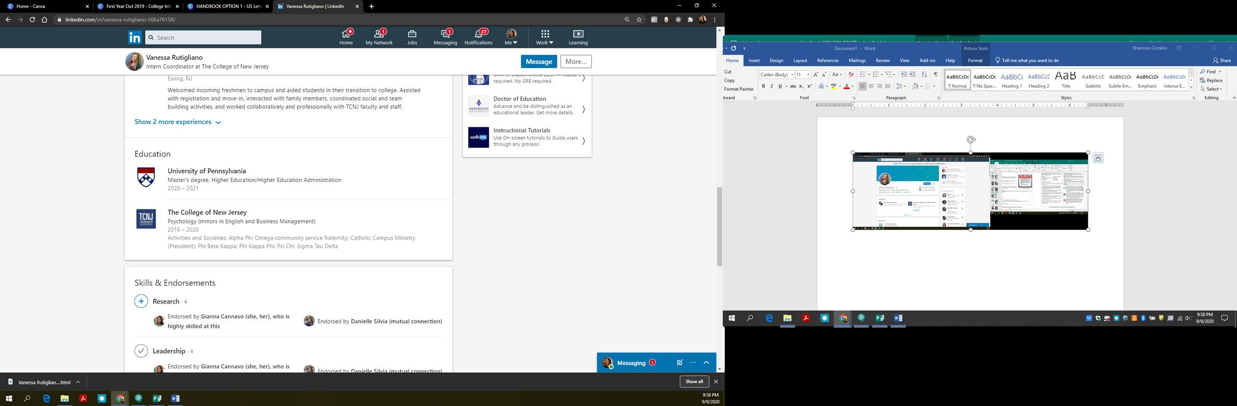Compose a new message in the Messaging bar

click(680, 363)
